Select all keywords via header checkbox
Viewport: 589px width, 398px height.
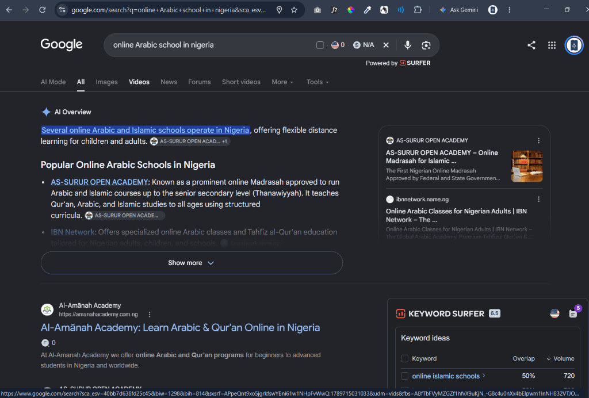click(x=404, y=358)
